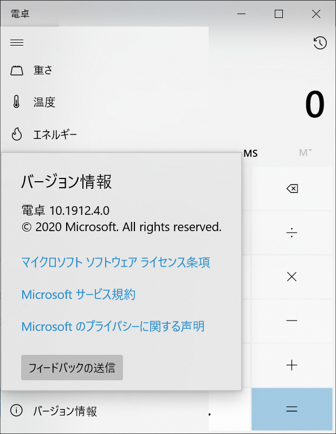Close the 電卓 window
Image resolution: width=336 pixels, height=434 pixels.
pos(316,14)
